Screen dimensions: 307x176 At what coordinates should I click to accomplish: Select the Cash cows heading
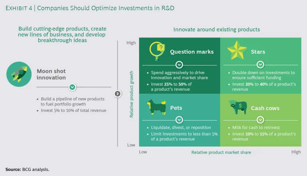point(265,108)
